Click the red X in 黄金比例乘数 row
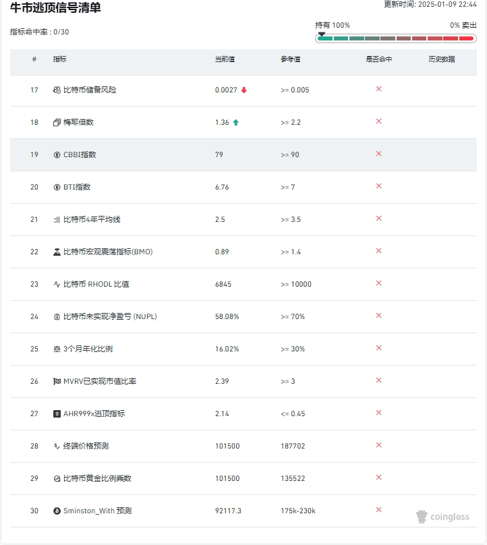Image resolution: width=487 pixels, height=545 pixels. pyautogui.click(x=379, y=478)
